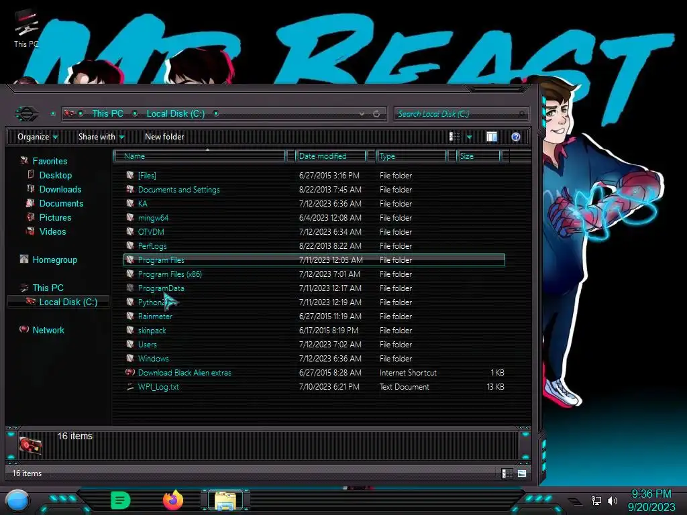This screenshot has height=515, width=687.
Task: Select the Rainmeter folder
Action: (155, 317)
